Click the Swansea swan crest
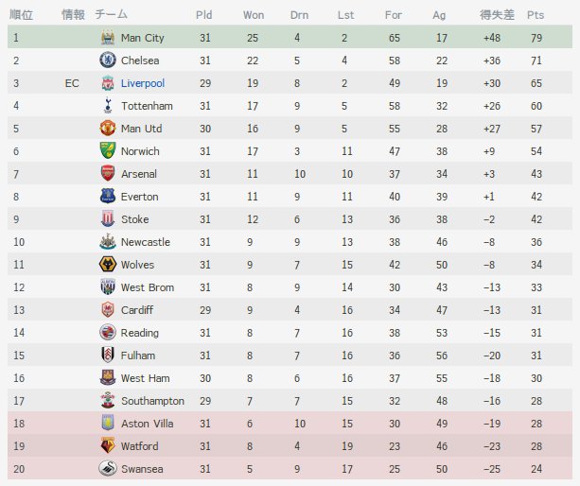The width and height of the screenshot is (580, 486). 108,468
